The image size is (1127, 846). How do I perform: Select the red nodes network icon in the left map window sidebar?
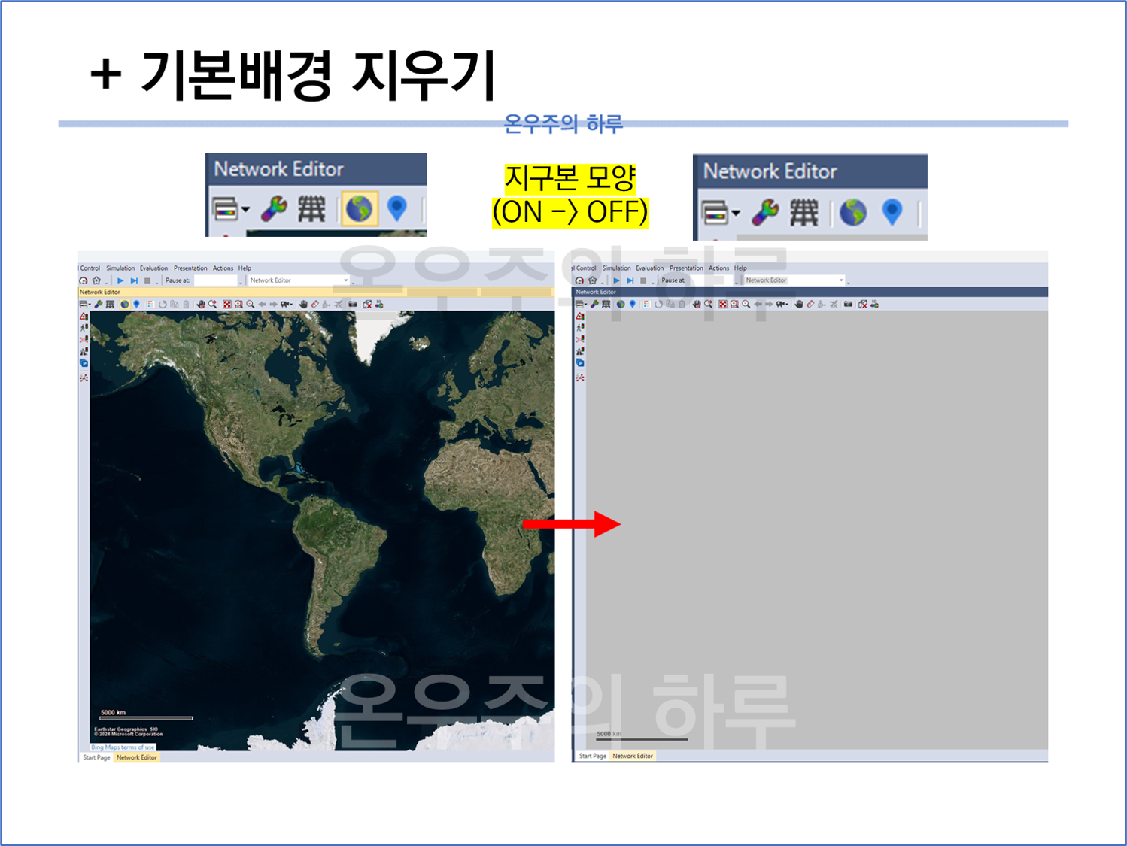[84, 378]
